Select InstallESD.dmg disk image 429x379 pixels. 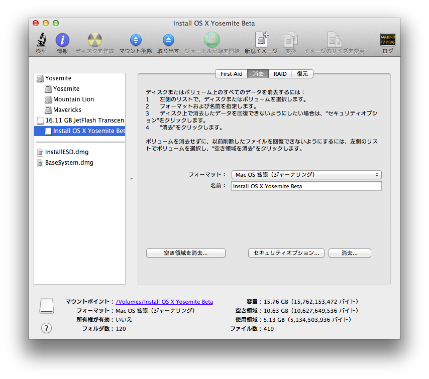point(79,152)
